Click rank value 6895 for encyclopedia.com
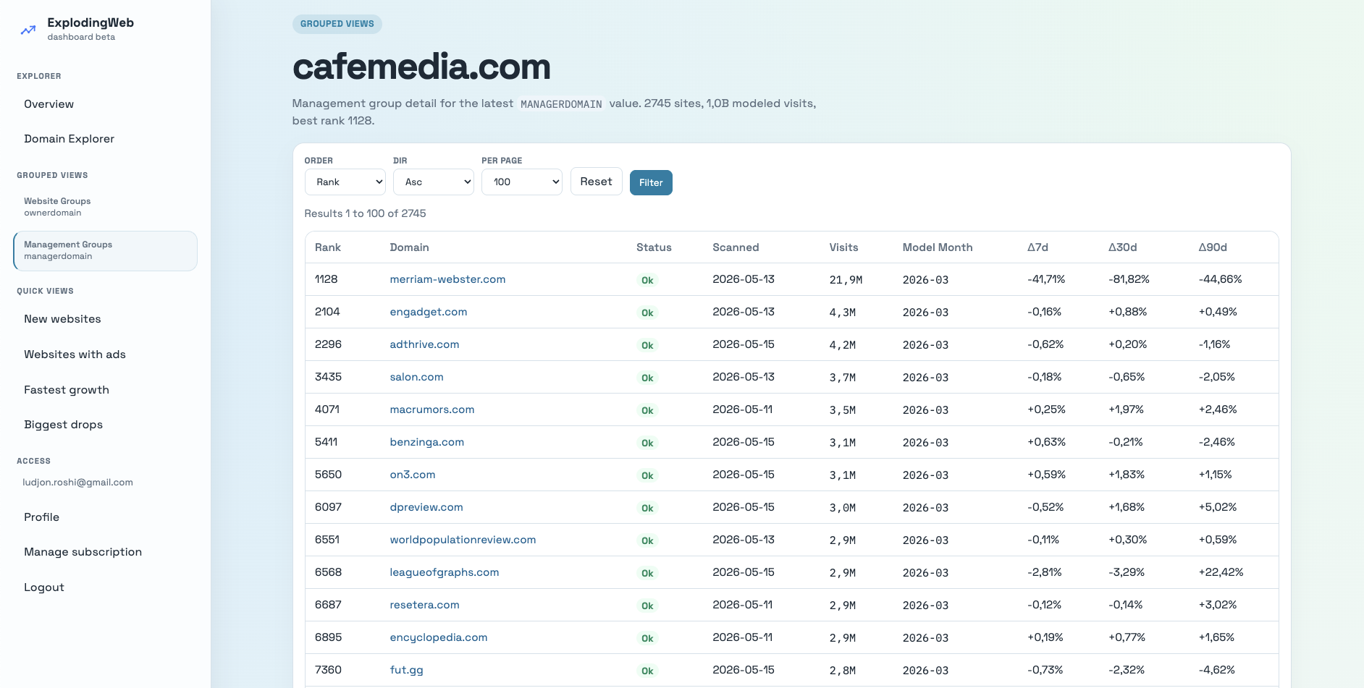This screenshot has height=688, width=1364. pyautogui.click(x=328, y=637)
